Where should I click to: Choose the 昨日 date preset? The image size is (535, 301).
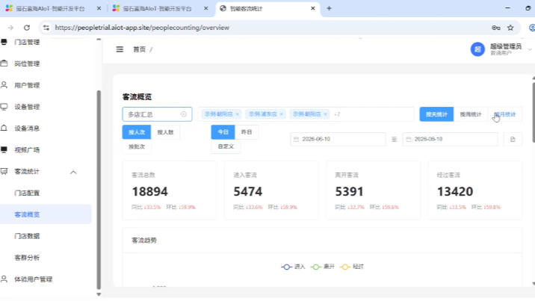[x=247, y=132]
